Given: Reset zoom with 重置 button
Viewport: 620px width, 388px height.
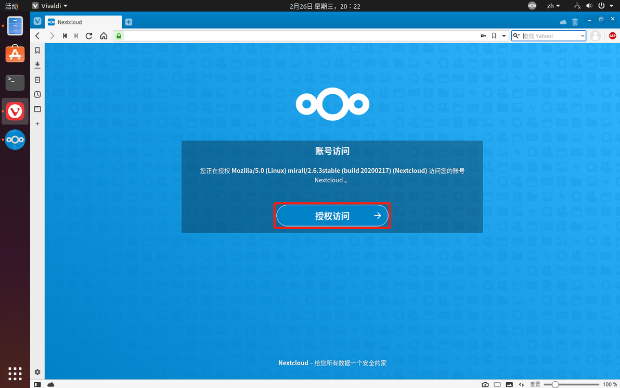Looking at the screenshot, I should tap(535, 384).
